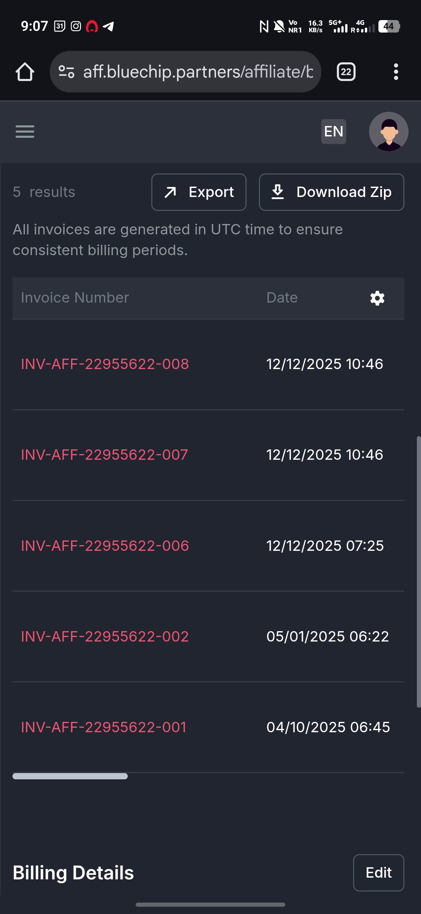The height and width of the screenshot is (914, 421).
Task: Click the Download Zip button
Action: click(331, 192)
